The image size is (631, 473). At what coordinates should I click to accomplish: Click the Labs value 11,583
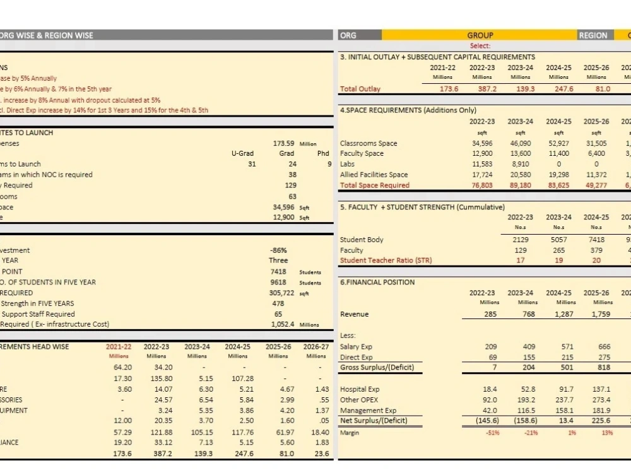click(482, 164)
